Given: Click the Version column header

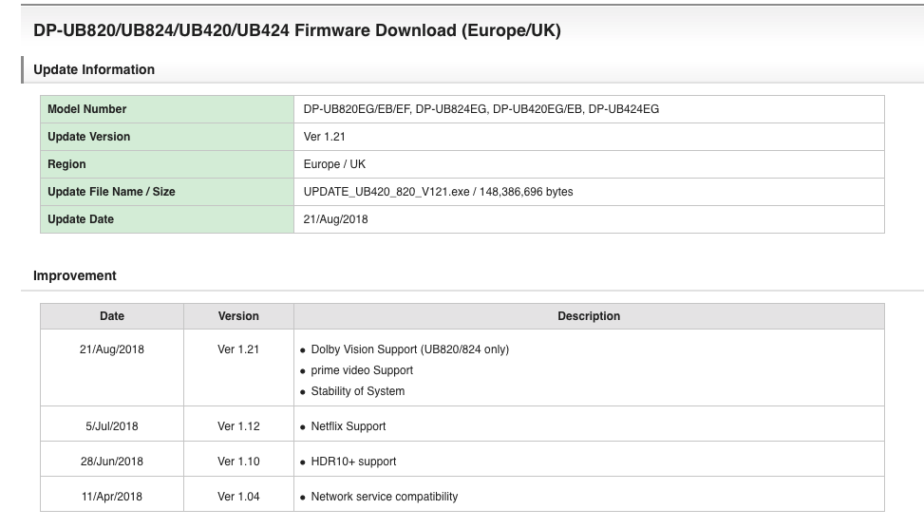Looking at the screenshot, I should click(238, 316).
